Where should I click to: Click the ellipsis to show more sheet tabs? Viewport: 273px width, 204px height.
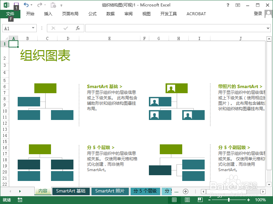176,191
